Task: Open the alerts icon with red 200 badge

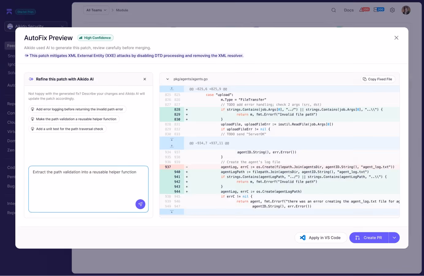Action: pos(364,10)
